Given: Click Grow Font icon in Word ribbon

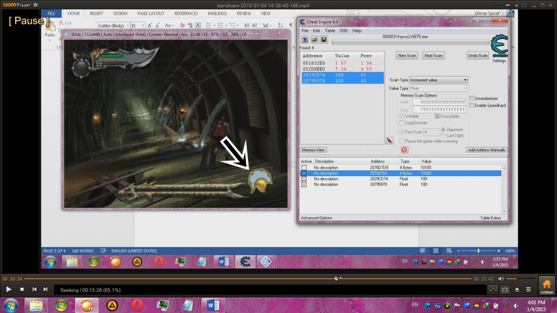Looking at the screenshot, I should click(x=150, y=25).
